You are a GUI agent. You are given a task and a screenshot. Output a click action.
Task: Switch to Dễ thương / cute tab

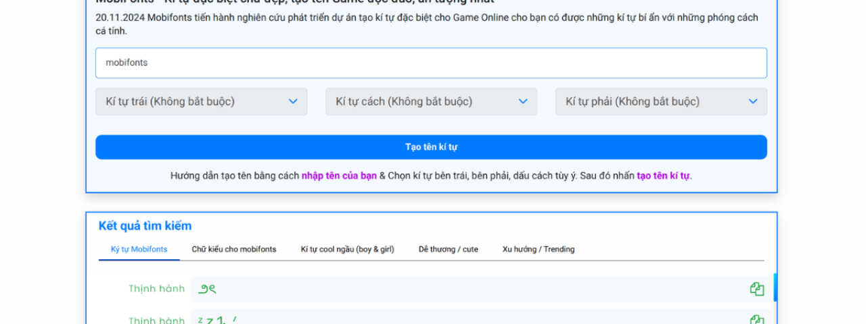pyautogui.click(x=449, y=249)
